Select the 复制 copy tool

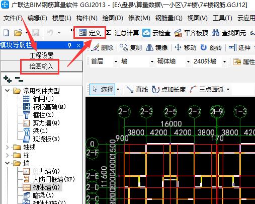[x=131, y=48]
